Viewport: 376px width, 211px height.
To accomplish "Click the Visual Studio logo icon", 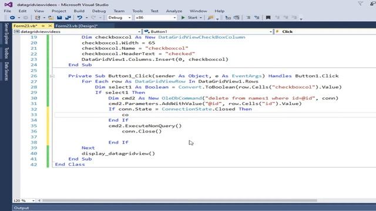I will (8, 5).
